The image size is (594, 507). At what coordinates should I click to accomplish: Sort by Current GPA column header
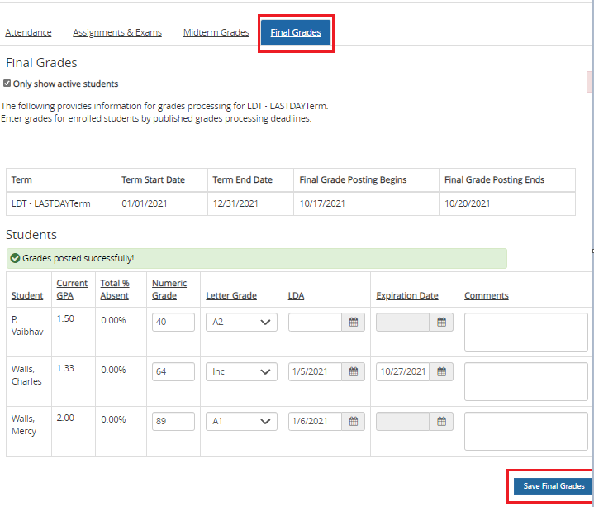[72, 289]
